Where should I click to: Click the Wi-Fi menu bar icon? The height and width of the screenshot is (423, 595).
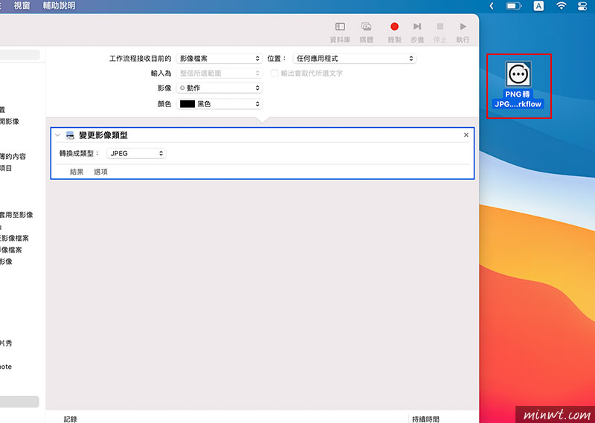point(562,6)
